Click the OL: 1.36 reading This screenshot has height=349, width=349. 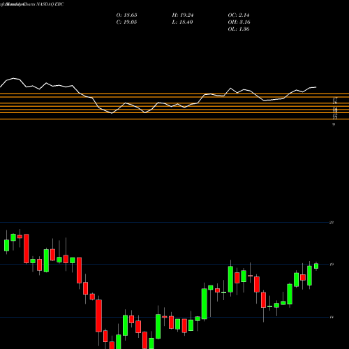(x=239, y=29)
